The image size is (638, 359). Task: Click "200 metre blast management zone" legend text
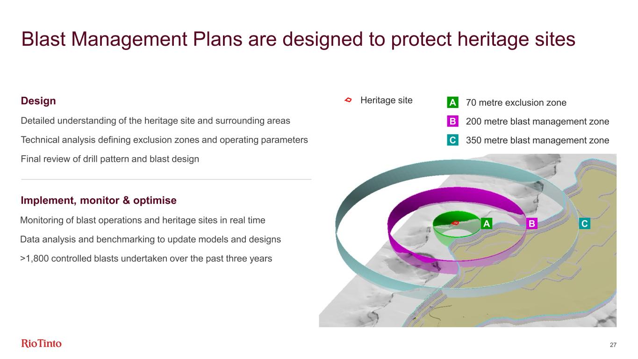(538, 122)
